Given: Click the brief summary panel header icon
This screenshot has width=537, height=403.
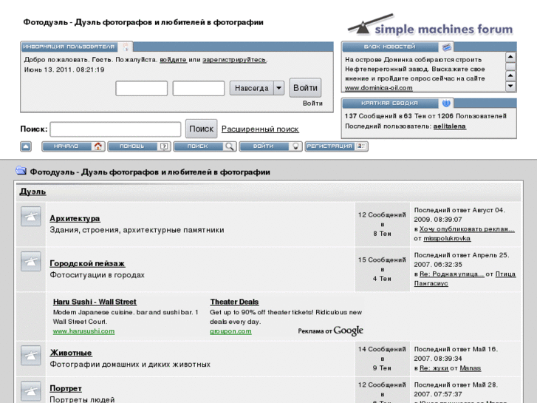Looking at the screenshot, I should pyautogui.click(x=446, y=104).
